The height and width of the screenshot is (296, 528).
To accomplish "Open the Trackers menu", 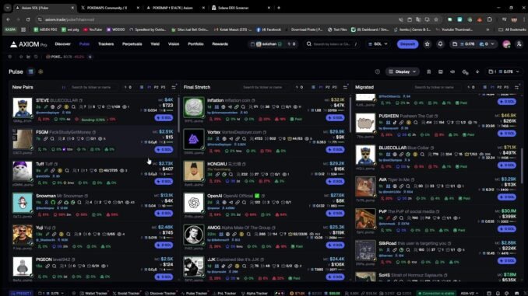I will [106, 44].
